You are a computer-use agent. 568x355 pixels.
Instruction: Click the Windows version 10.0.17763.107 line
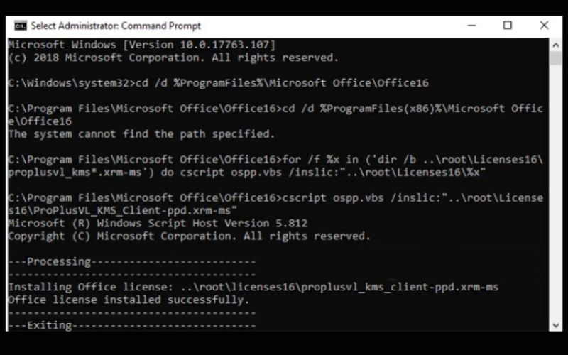point(141,45)
